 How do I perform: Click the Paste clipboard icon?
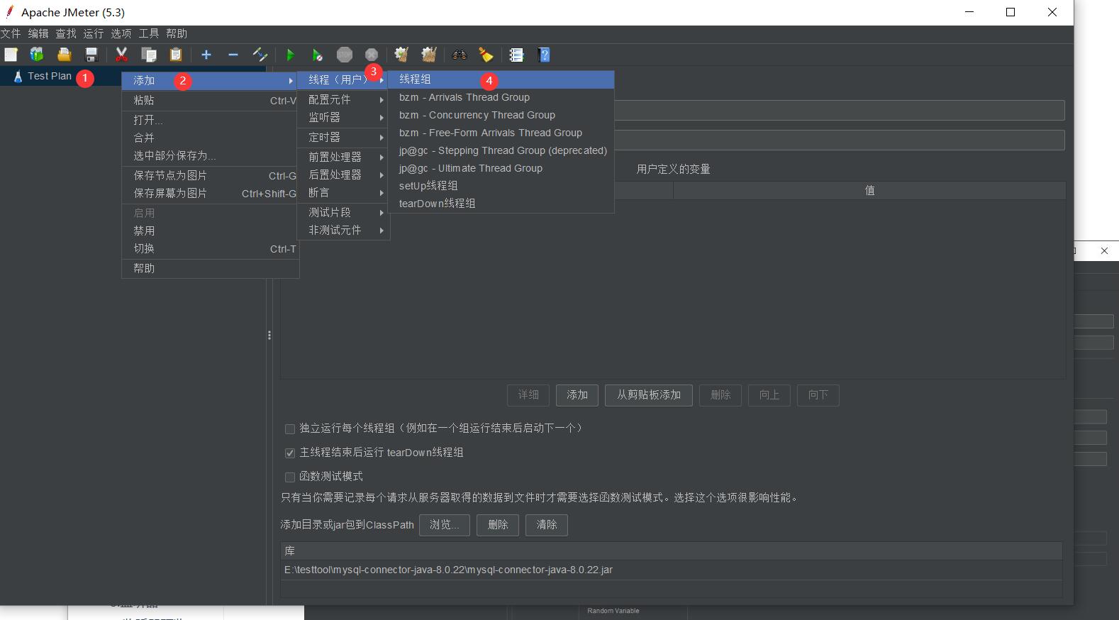pyautogui.click(x=176, y=55)
